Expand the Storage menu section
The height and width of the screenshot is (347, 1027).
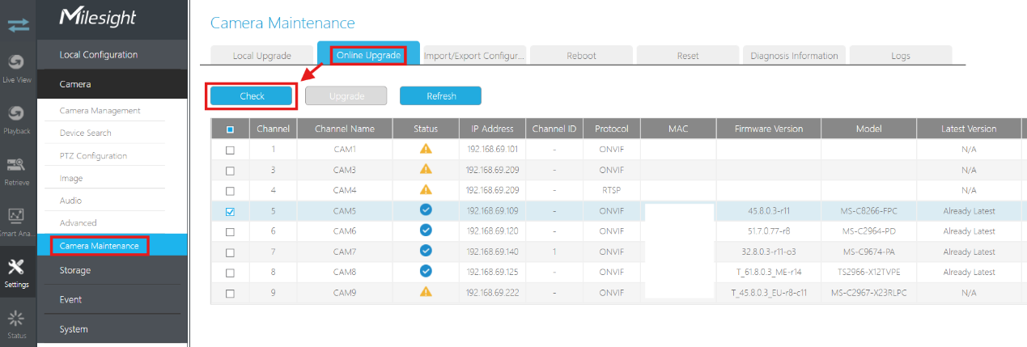coord(112,270)
